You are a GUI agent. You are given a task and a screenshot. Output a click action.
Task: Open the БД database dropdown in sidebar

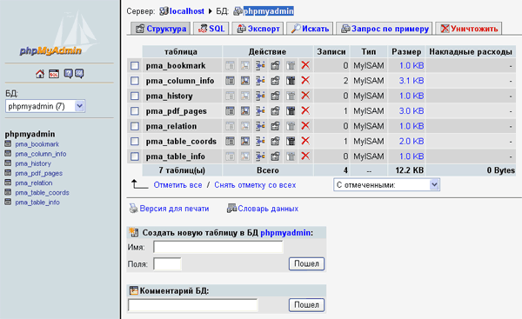tap(45, 106)
